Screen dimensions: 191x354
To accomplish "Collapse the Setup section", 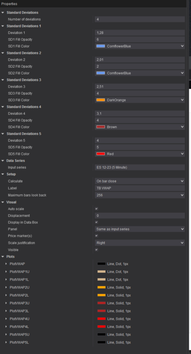I will pos(3,174).
